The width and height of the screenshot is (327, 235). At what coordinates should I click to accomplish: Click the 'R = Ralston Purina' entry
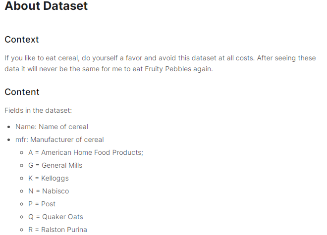tap(57, 230)
